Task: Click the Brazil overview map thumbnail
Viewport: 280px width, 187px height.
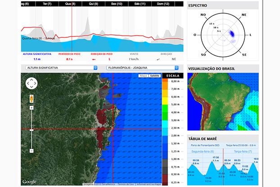Action: [x=223, y=101]
